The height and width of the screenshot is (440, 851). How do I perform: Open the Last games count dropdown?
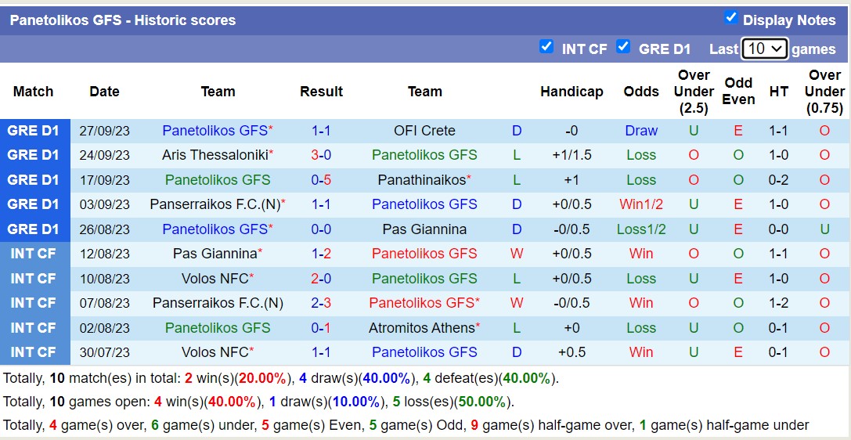(x=764, y=49)
